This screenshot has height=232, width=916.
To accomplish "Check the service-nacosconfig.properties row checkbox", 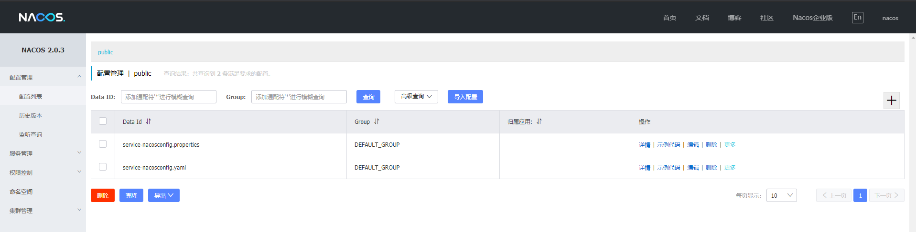I will click(x=103, y=144).
